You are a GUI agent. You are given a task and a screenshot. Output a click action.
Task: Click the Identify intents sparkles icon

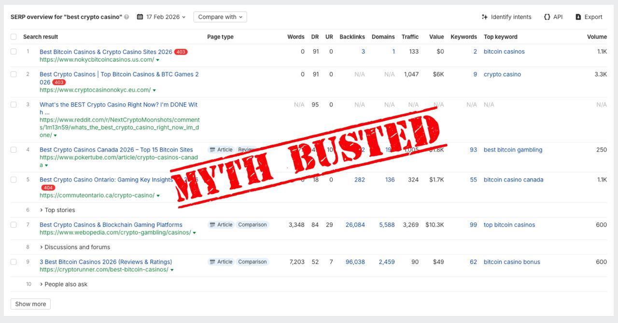pos(484,17)
